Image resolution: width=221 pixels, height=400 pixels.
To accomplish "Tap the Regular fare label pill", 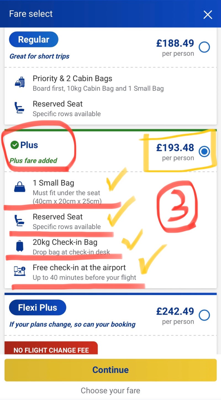I will (x=34, y=40).
